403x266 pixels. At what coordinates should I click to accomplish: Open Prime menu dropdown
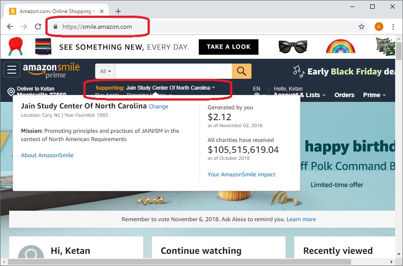(375, 95)
